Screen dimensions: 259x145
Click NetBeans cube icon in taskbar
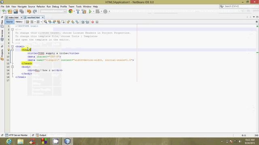tap(68, 141)
